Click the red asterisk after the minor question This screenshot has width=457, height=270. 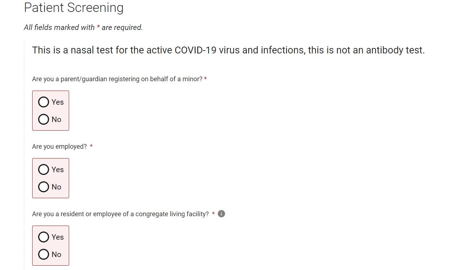[x=206, y=79]
